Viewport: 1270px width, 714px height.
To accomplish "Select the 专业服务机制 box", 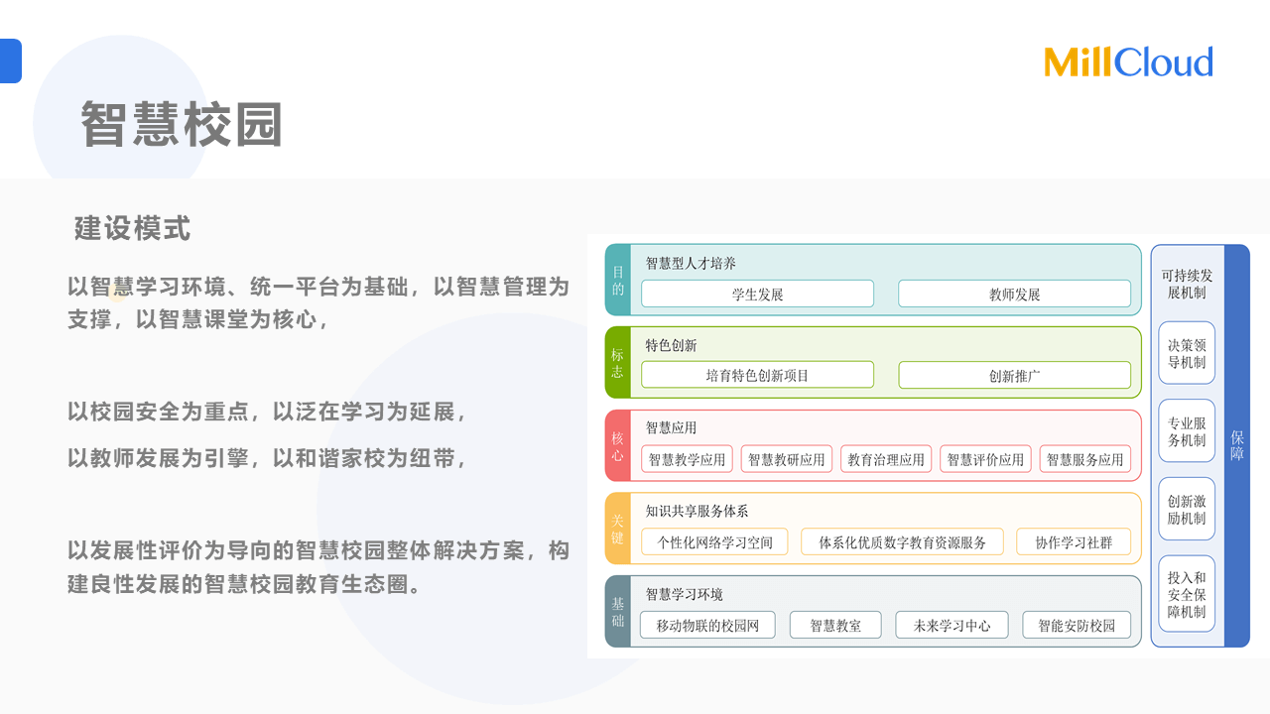I will 1187,431.
